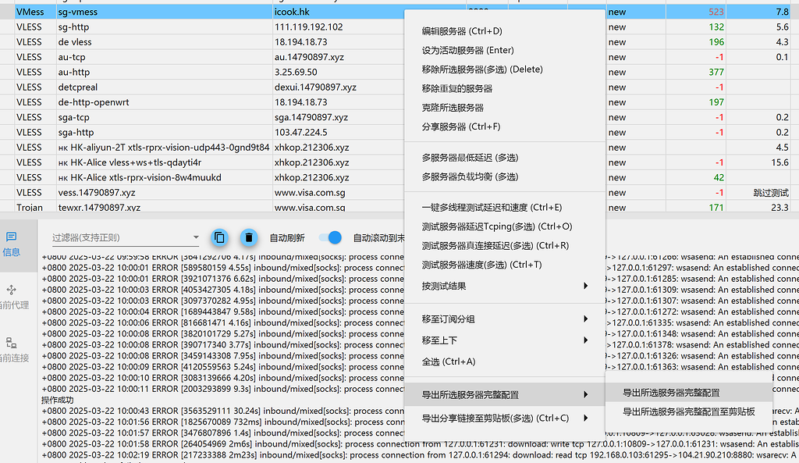This screenshot has height=463, width=799.
Task: Expand the 按测试结果 submenu arrow
Action: [585, 286]
